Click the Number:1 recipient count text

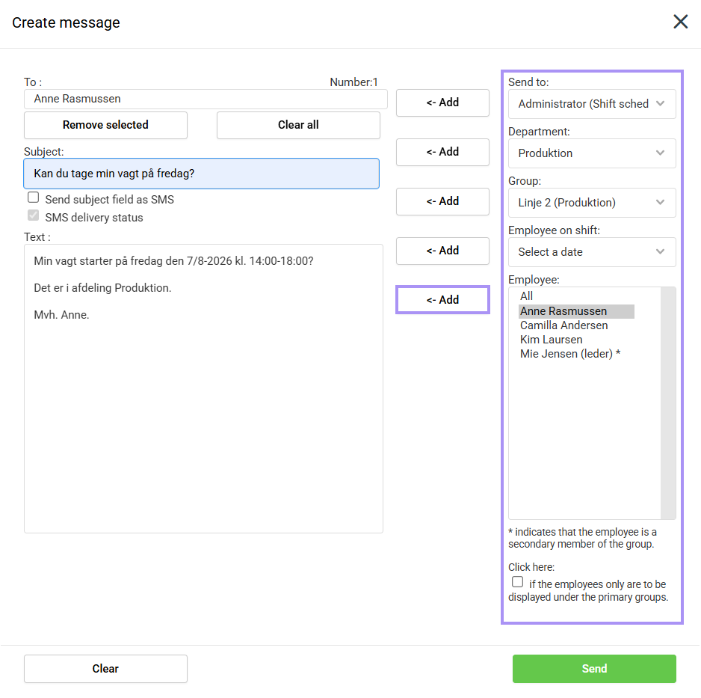point(353,82)
